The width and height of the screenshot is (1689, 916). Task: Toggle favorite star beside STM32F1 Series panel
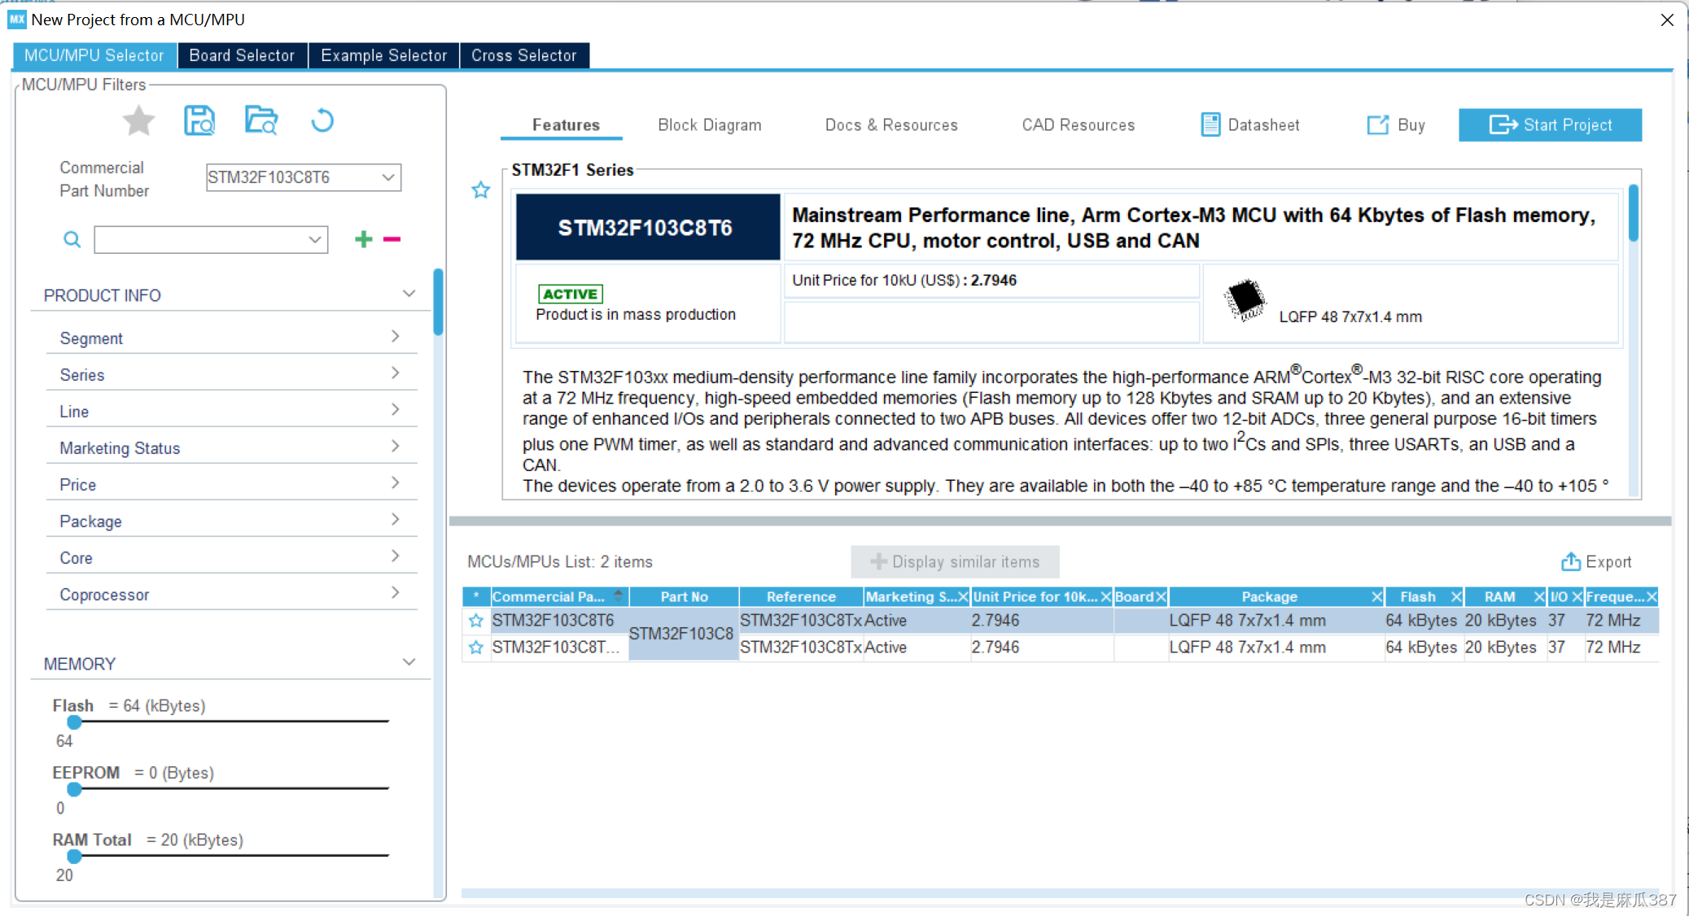tap(481, 190)
